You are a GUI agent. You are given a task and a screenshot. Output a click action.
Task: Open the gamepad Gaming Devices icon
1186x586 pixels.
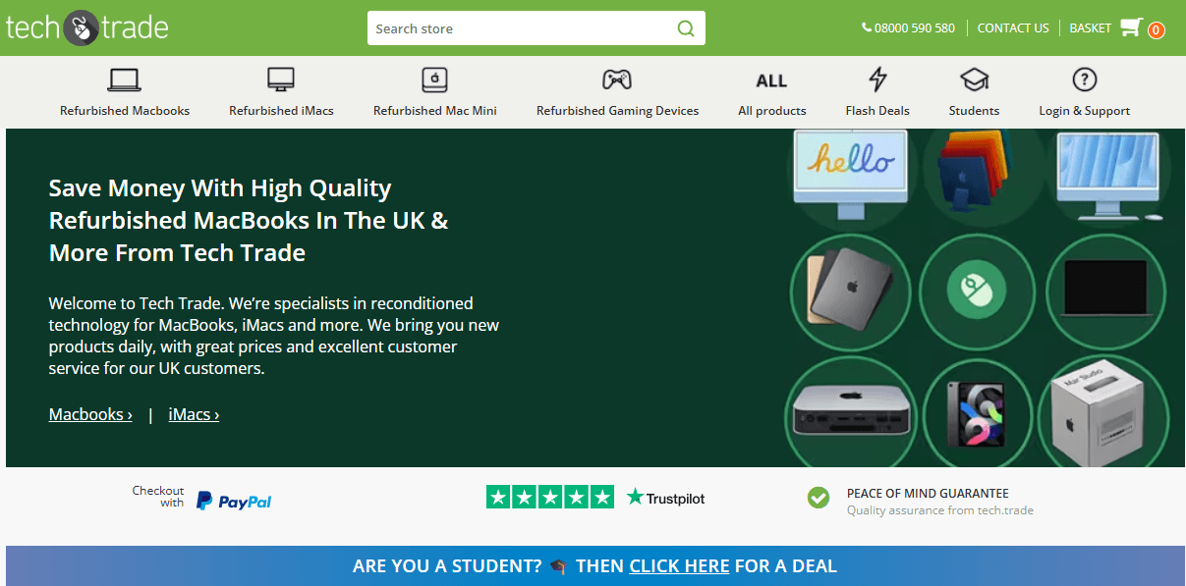pyautogui.click(x=617, y=80)
